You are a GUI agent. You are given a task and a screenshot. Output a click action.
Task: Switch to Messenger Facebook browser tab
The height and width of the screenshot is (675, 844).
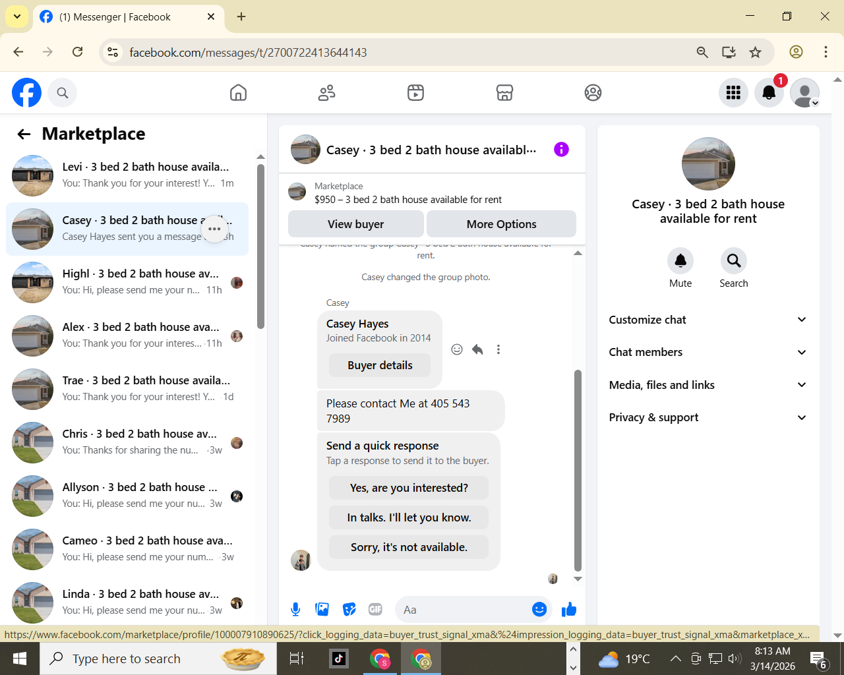point(128,17)
